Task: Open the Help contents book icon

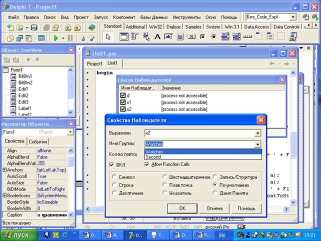Action: (91, 27)
